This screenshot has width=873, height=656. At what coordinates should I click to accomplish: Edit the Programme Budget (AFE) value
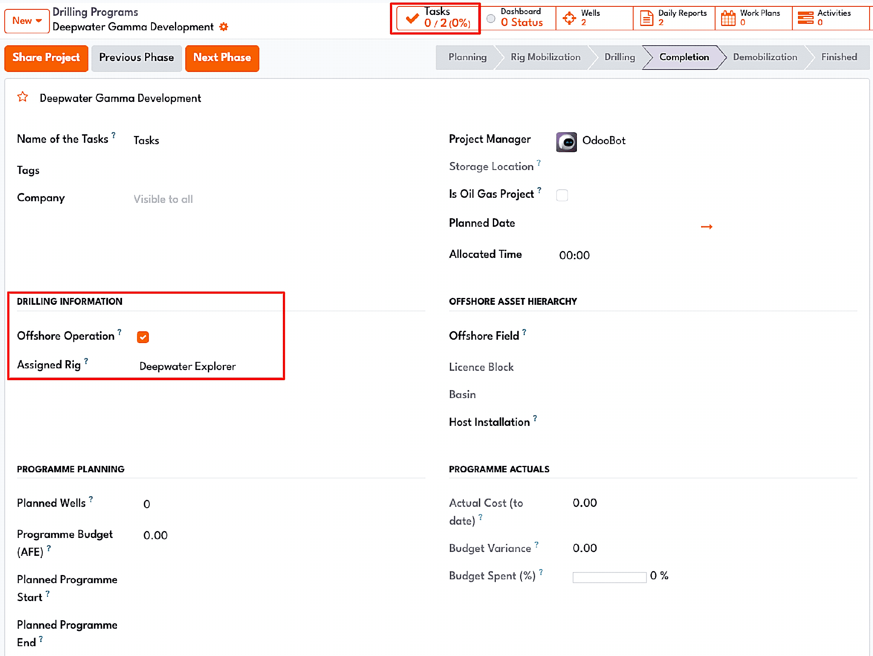[156, 535]
